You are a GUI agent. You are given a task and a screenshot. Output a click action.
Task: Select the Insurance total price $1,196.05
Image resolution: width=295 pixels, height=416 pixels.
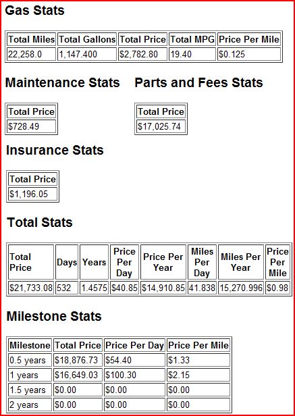tap(33, 194)
